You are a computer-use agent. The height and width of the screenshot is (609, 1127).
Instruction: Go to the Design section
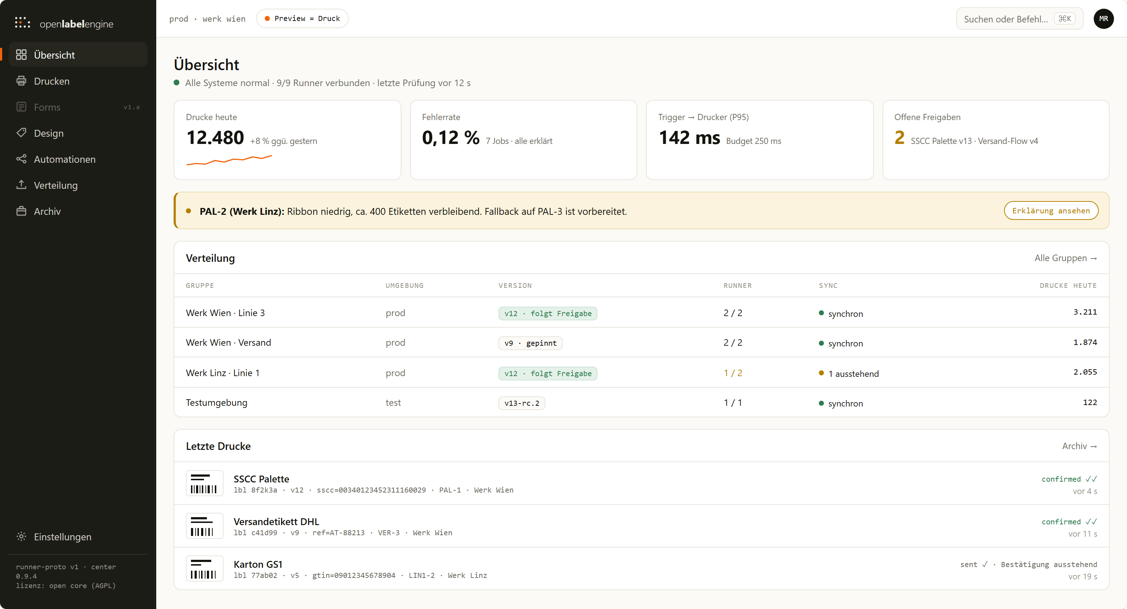[x=78, y=133]
